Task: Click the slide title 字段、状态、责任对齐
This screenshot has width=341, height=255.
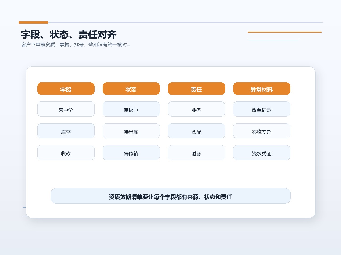Action: 69,35
